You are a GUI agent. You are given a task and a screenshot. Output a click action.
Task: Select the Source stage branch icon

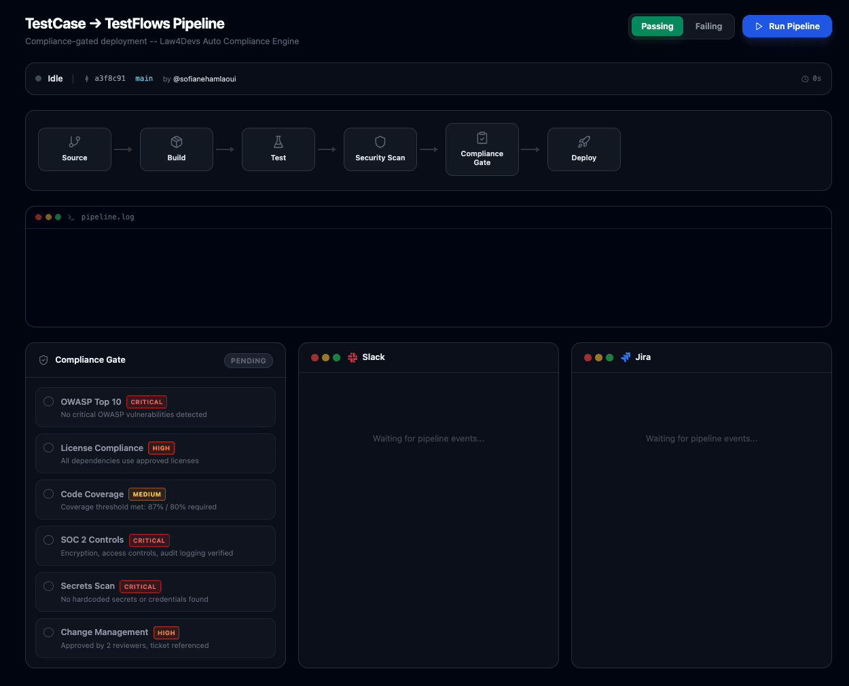pos(75,141)
